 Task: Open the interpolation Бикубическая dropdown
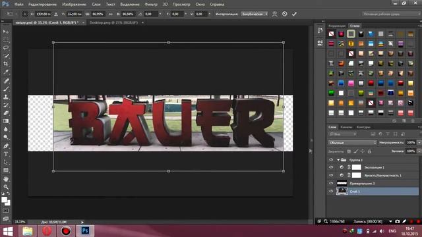255,14
